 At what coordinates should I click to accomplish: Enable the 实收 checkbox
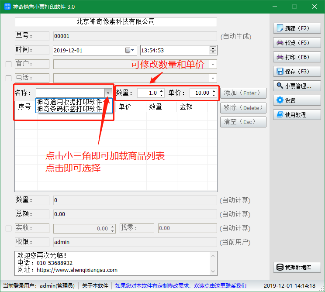pos(8,228)
